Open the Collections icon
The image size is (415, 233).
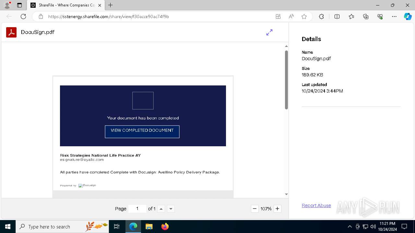coord(366,17)
